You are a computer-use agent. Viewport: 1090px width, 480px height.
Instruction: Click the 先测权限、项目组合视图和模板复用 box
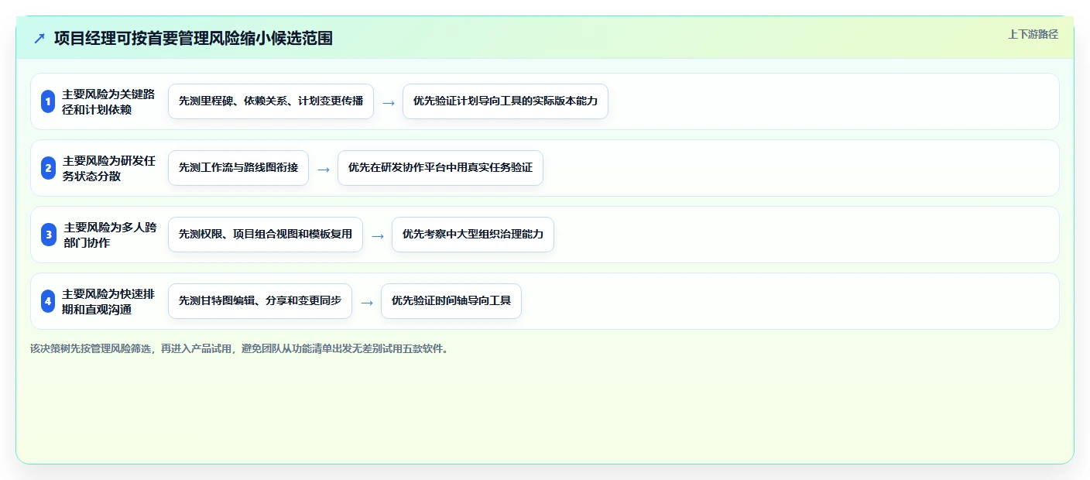click(266, 235)
